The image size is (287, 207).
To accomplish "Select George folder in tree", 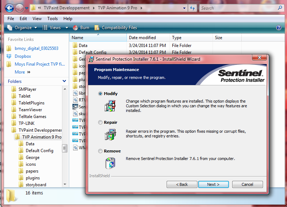I will point(33,157).
